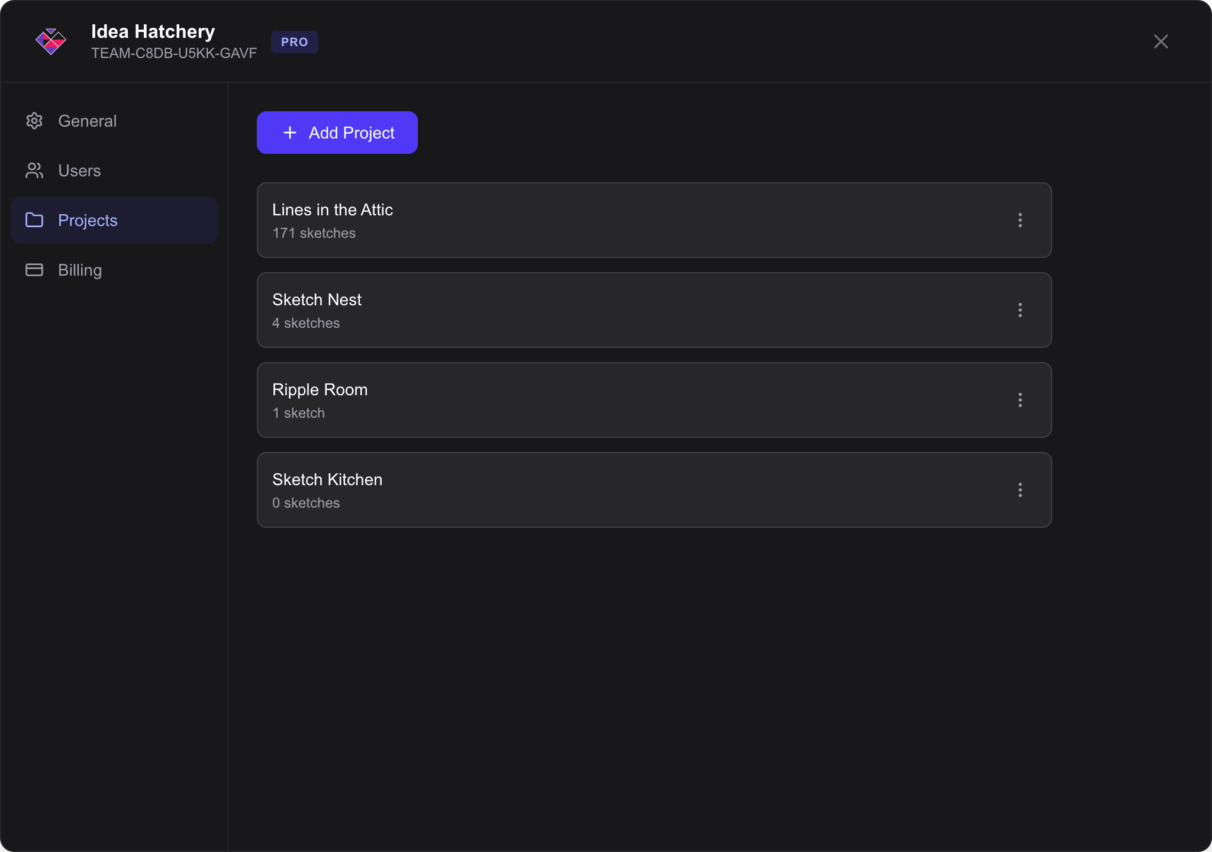Click the Idea Hatchery diamond logo
Viewport: 1212px width, 852px height.
[51, 41]
